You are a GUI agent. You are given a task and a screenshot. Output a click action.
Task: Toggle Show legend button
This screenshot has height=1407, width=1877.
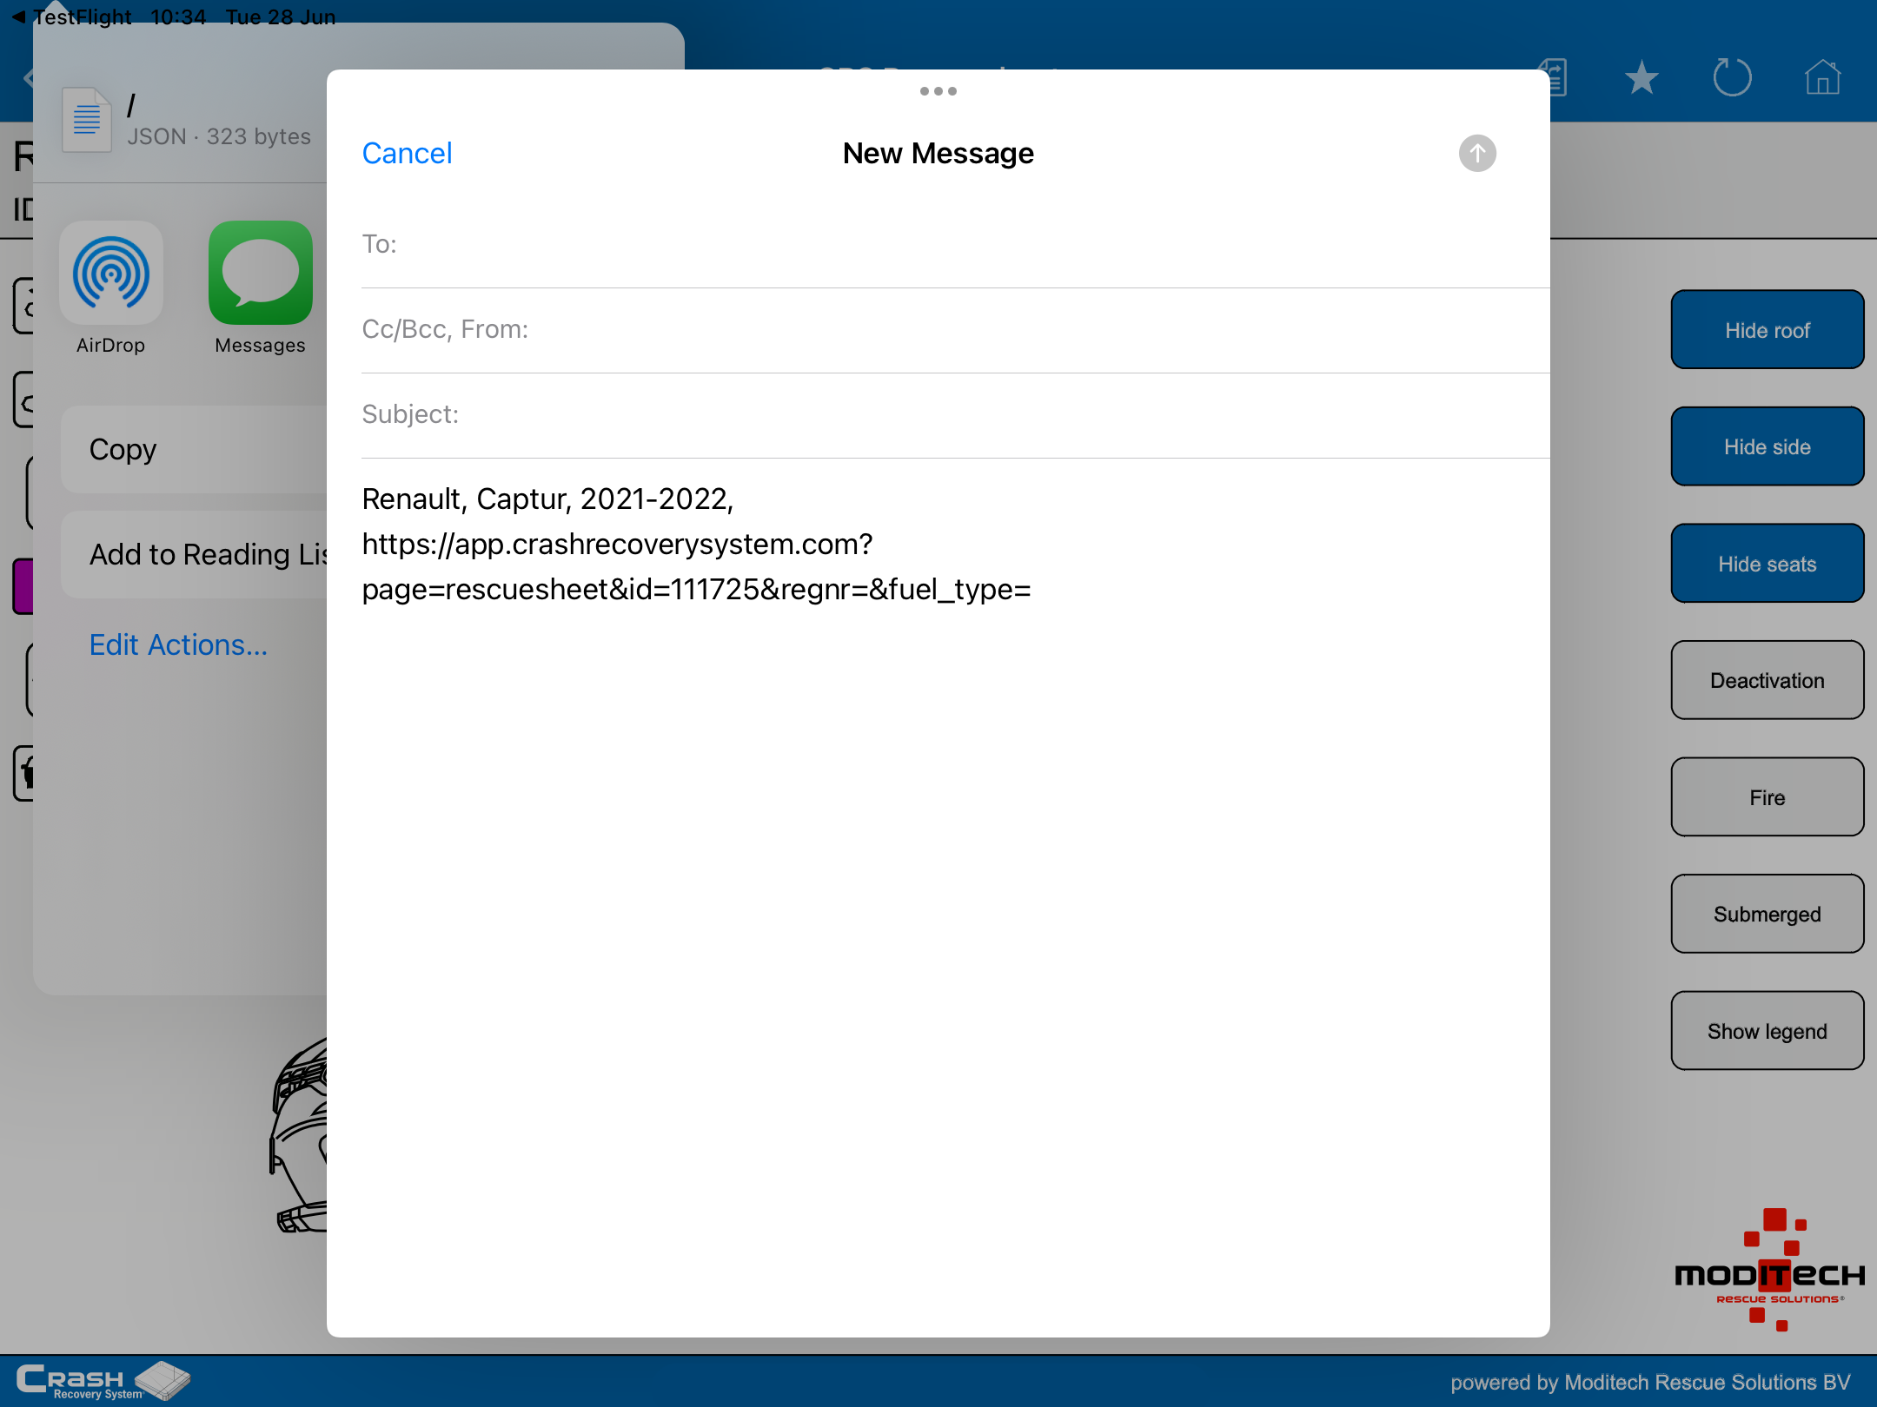point(1767,1031)
